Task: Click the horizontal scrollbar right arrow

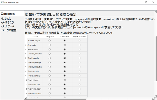Action: 153,98
